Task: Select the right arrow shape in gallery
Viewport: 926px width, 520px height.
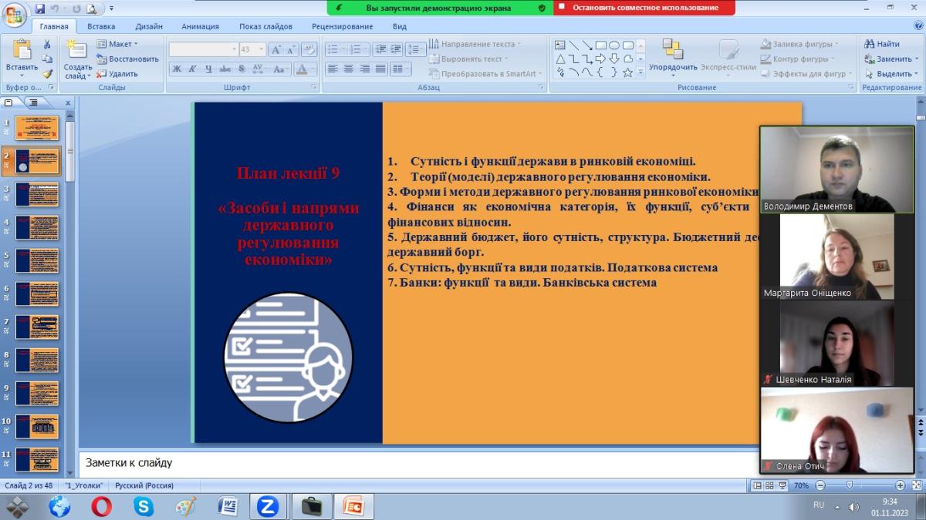Action: (601, 59)
